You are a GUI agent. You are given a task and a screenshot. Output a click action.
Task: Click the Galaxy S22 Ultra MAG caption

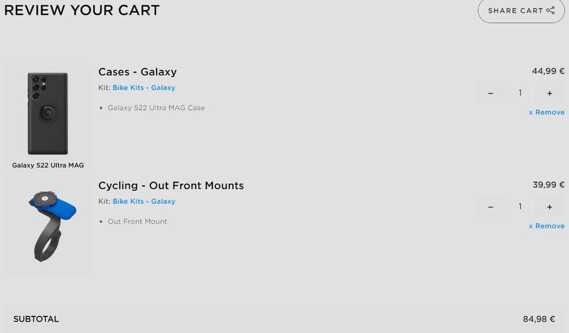point(48,165)
